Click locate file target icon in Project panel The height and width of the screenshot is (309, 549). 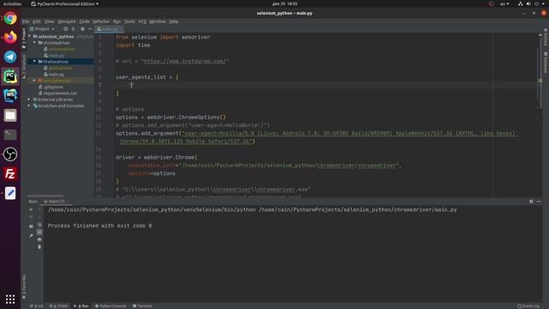[65, 29]
